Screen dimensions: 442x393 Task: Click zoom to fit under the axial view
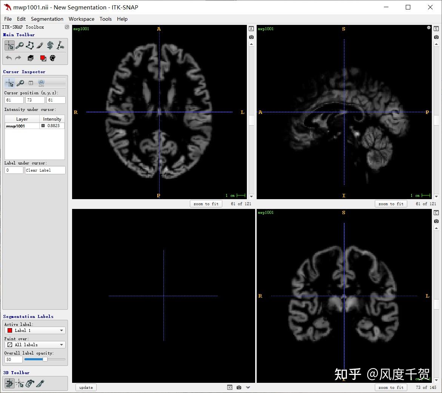coord(206,204)
